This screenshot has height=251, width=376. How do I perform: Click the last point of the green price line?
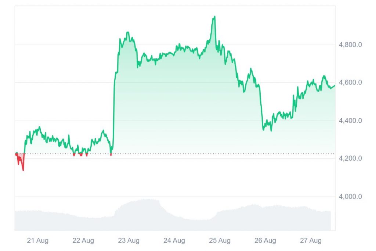click(x=335, y=86)
